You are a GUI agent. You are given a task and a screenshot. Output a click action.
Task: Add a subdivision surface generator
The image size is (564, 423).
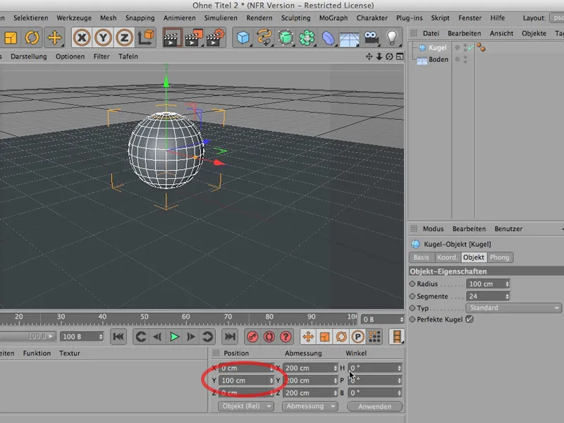[x=286, y=37]
